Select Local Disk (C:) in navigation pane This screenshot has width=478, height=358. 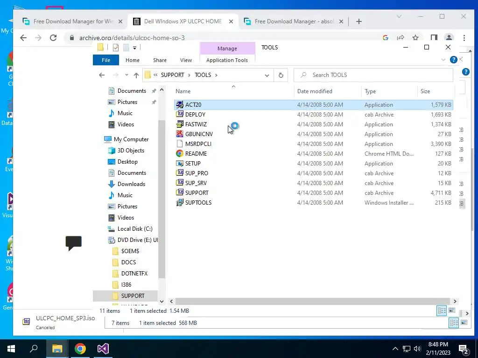(130, 228)
